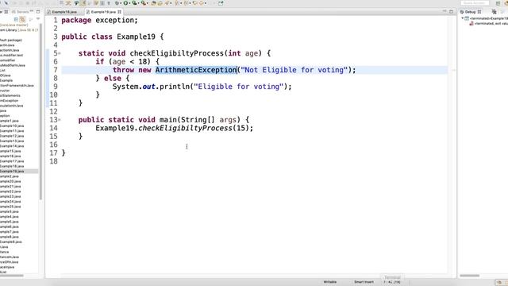Open the Debug launch dropdown arrow
Image resolution: width=508 pixels, height=286 pixels.
121,3
